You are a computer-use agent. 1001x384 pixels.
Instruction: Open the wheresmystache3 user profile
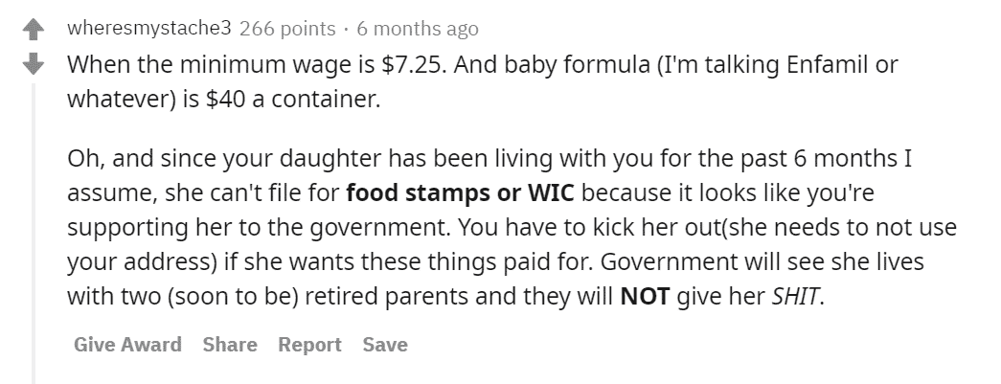[x=150, y=28]
